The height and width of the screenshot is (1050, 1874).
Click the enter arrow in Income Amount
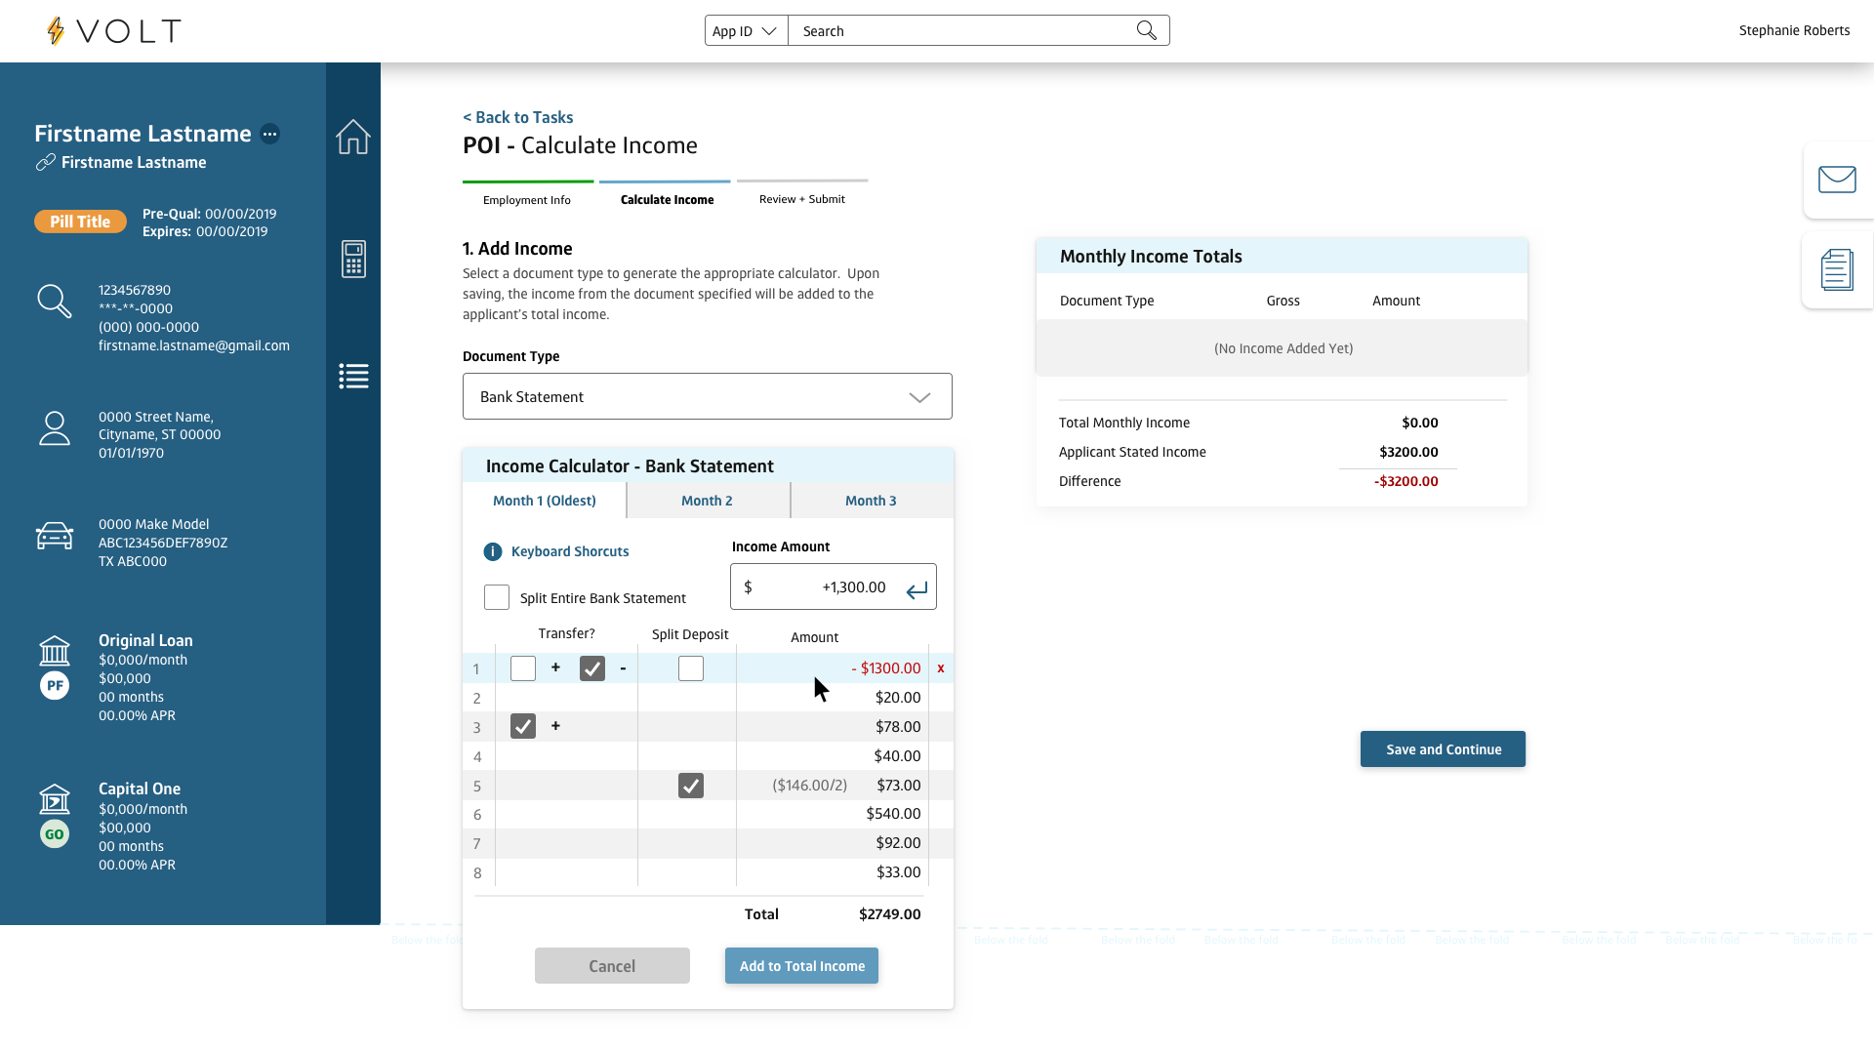[x=917, y=590]
